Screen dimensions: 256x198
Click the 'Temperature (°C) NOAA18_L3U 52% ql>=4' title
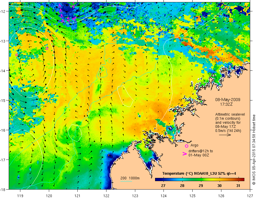click(x=199, y=174)
